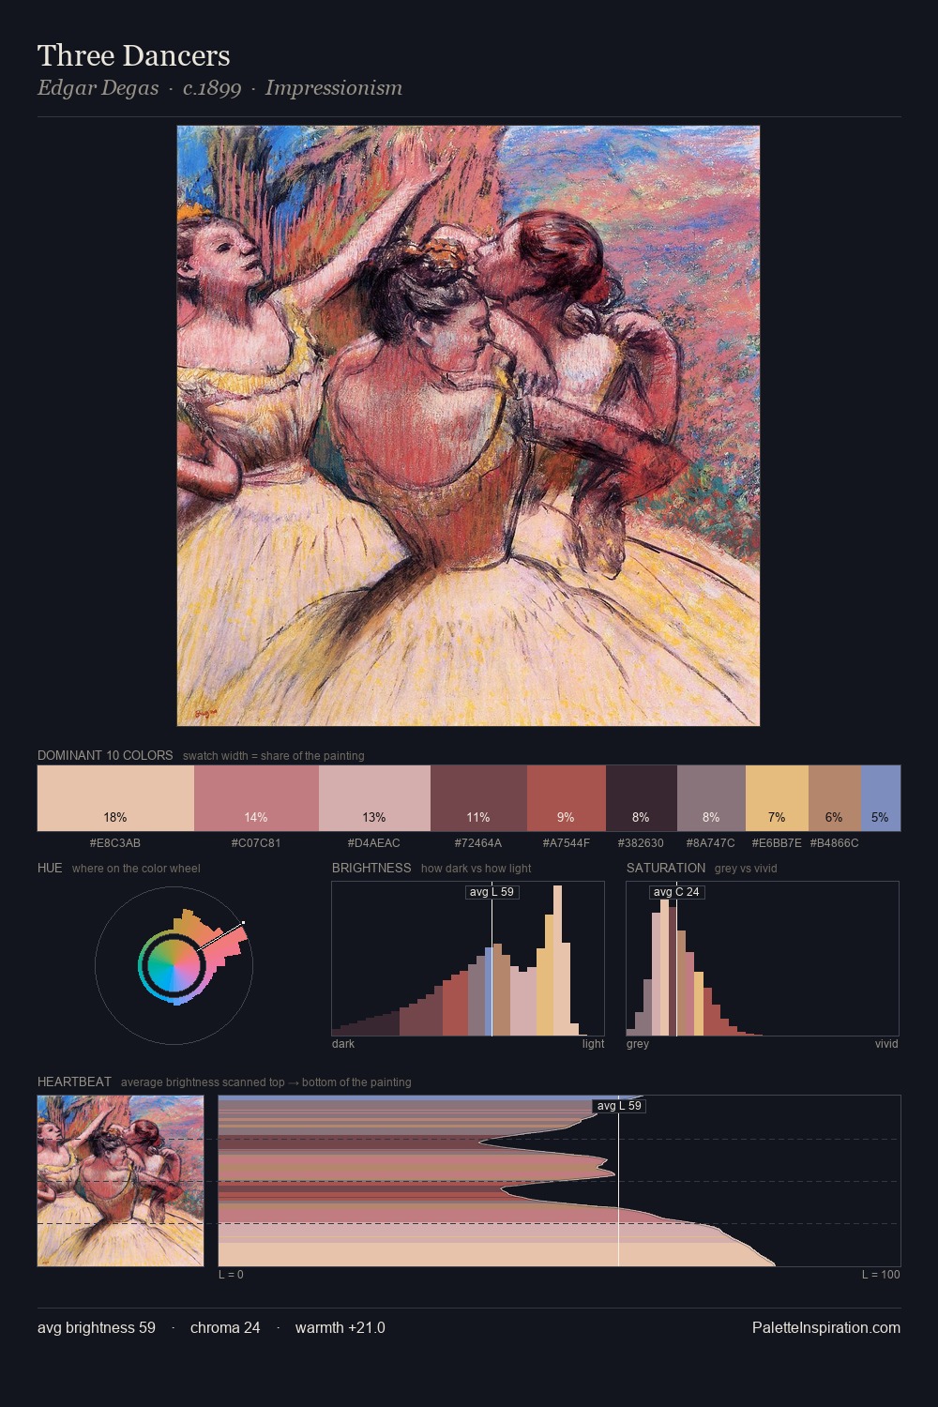The height and width of the screenshot is (1407, 938).
Task: Click the hue color wheel
Action: click(174, 964)
